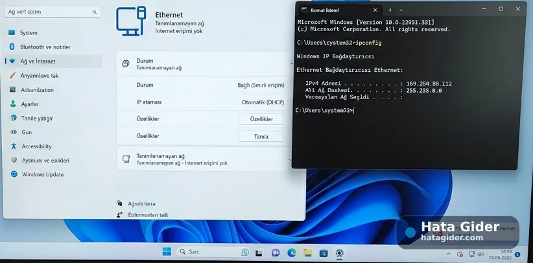This screenshot has height=263, width=533.
Task: Click the IP ataması row label
Action: pyautogui.click(x=149, y=102)
